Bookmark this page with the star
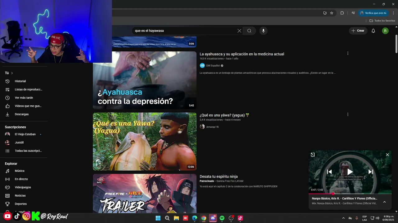Image resolution: width=398 pixels, height=223 pixels. [x=332, y=13]
